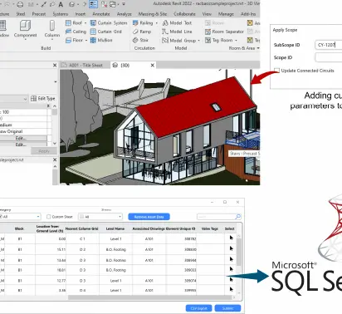The height and width of the screenshot is (314, 342).
Task: Pick the Ramp tool
Action: [142, 32]
